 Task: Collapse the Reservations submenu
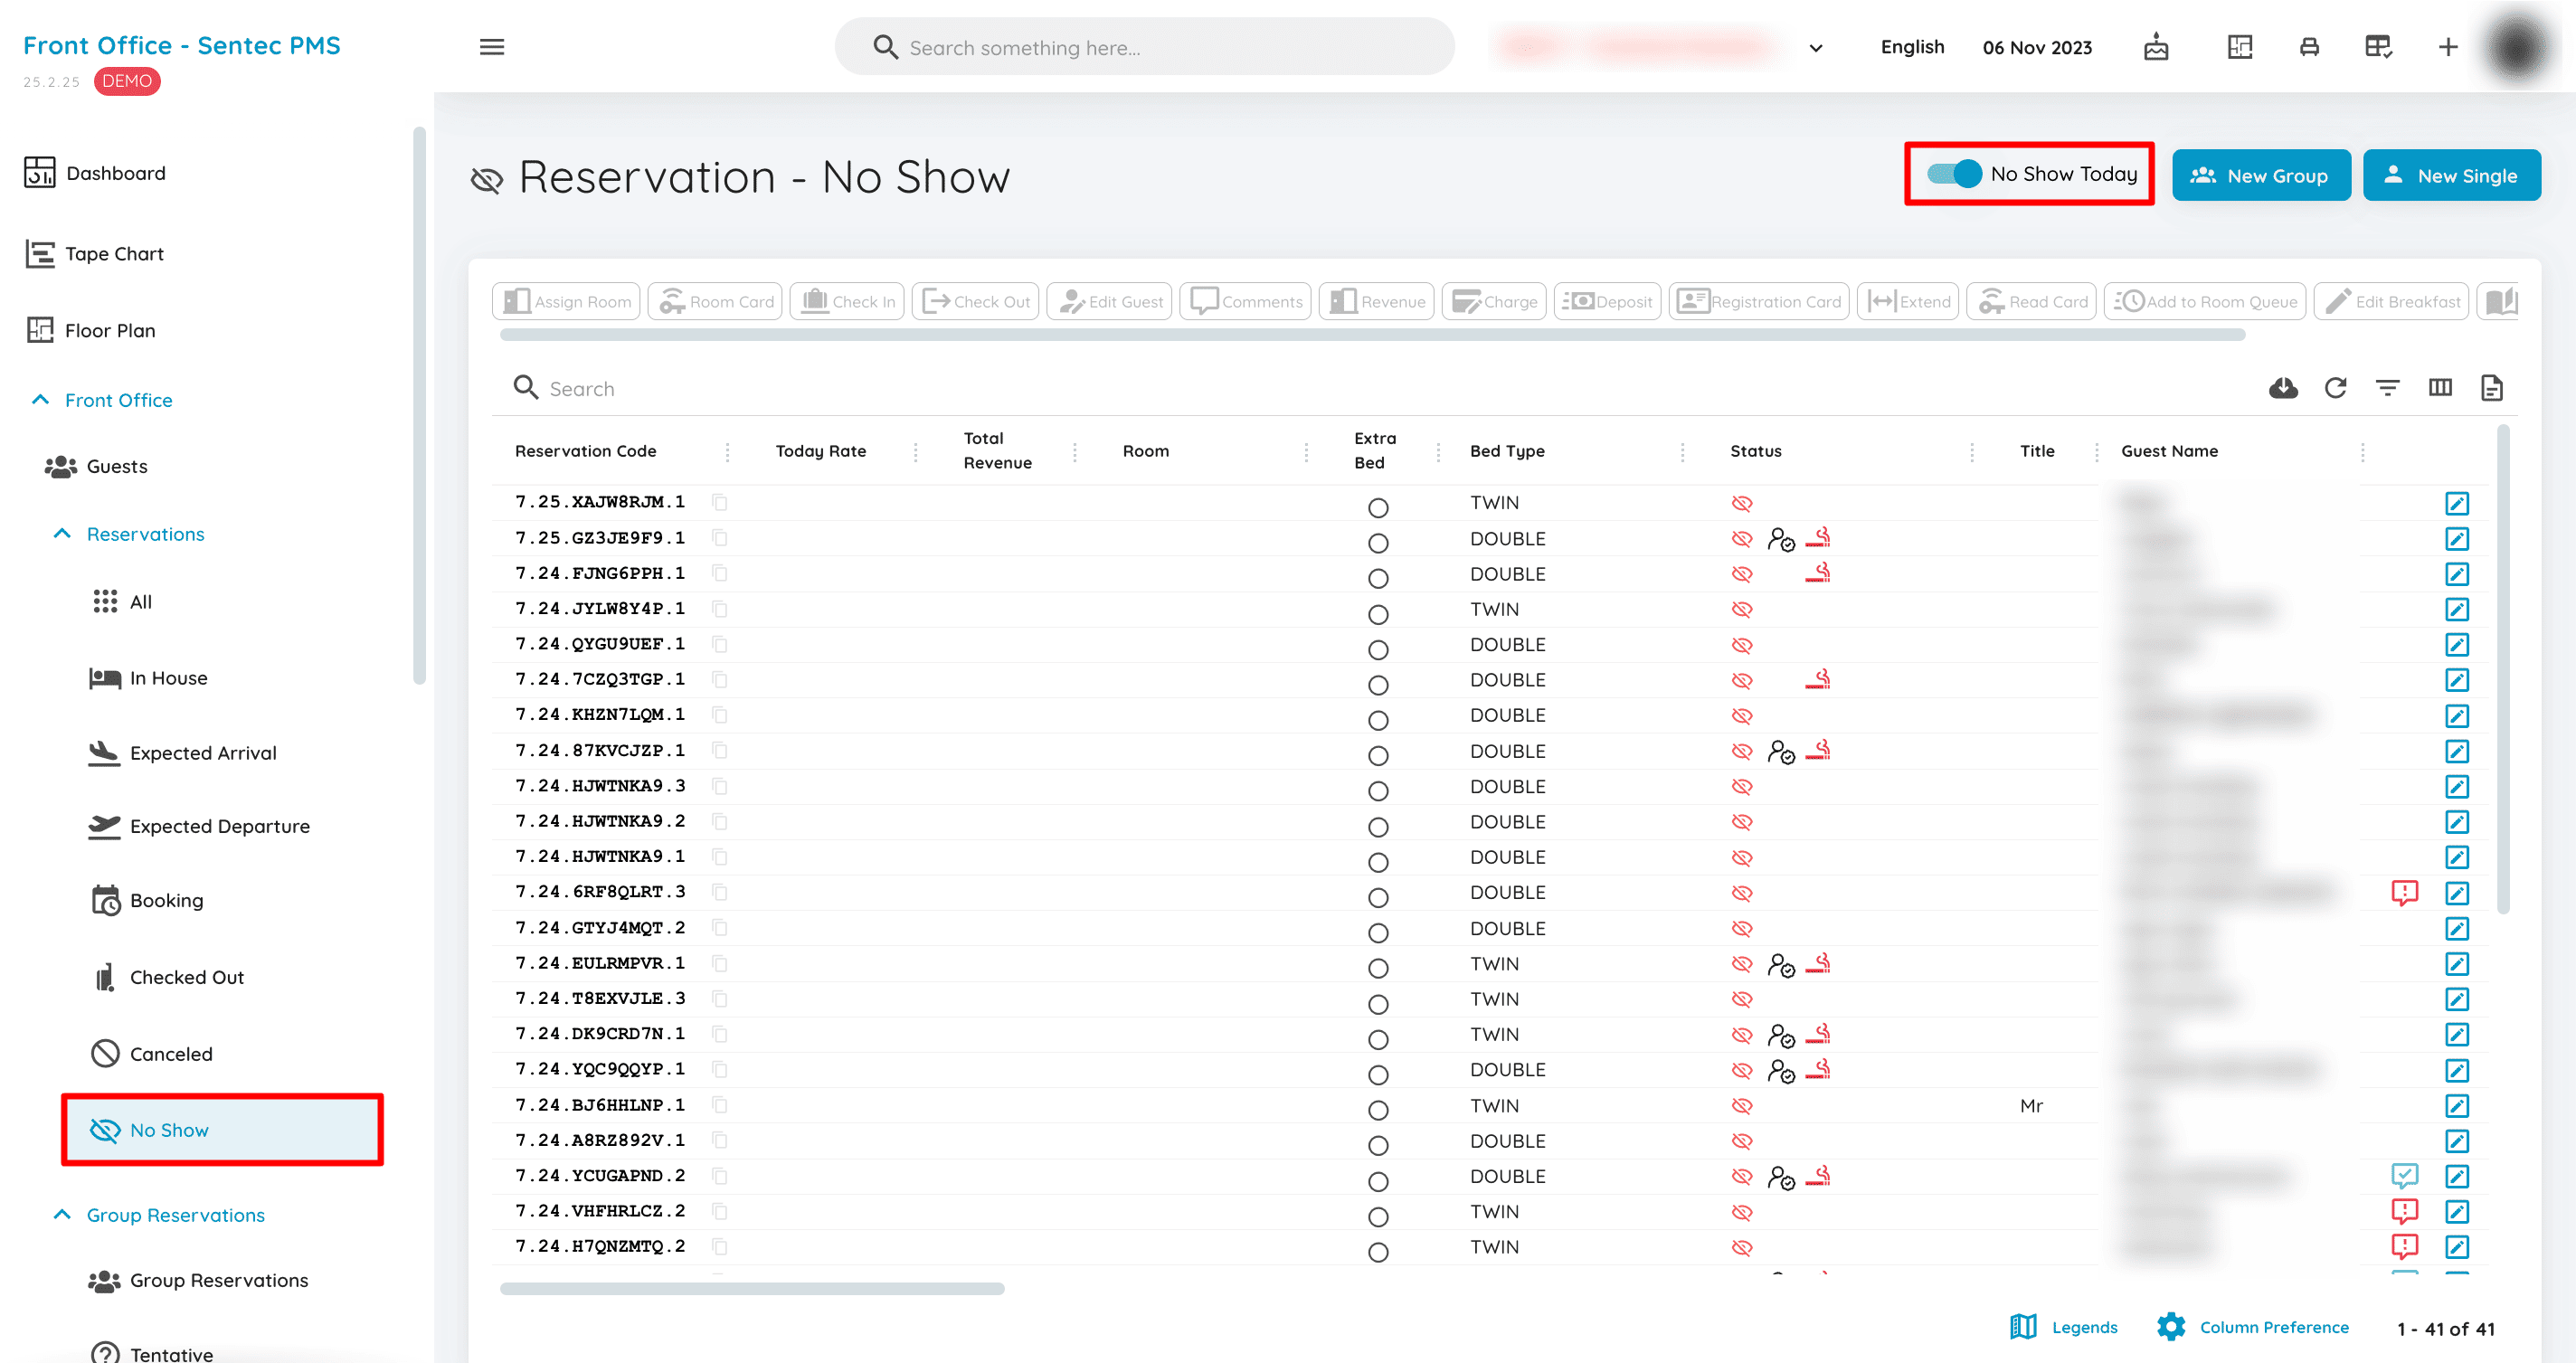point(62,534)
